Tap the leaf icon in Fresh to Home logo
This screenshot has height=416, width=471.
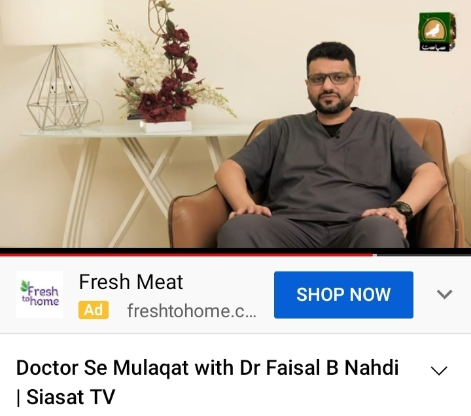coord(26,285)
